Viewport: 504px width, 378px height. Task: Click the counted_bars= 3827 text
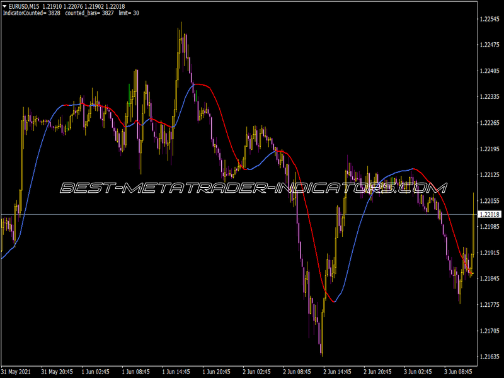pos(89,13)
